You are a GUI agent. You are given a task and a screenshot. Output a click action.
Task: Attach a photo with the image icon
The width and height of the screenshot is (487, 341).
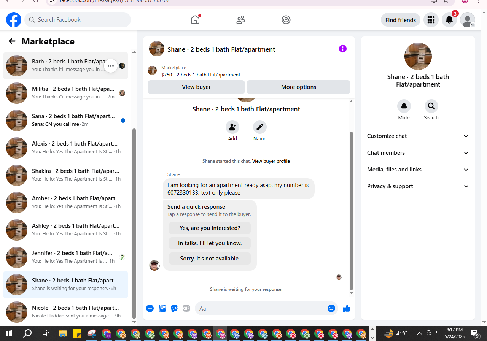click(x=162, y=308)
